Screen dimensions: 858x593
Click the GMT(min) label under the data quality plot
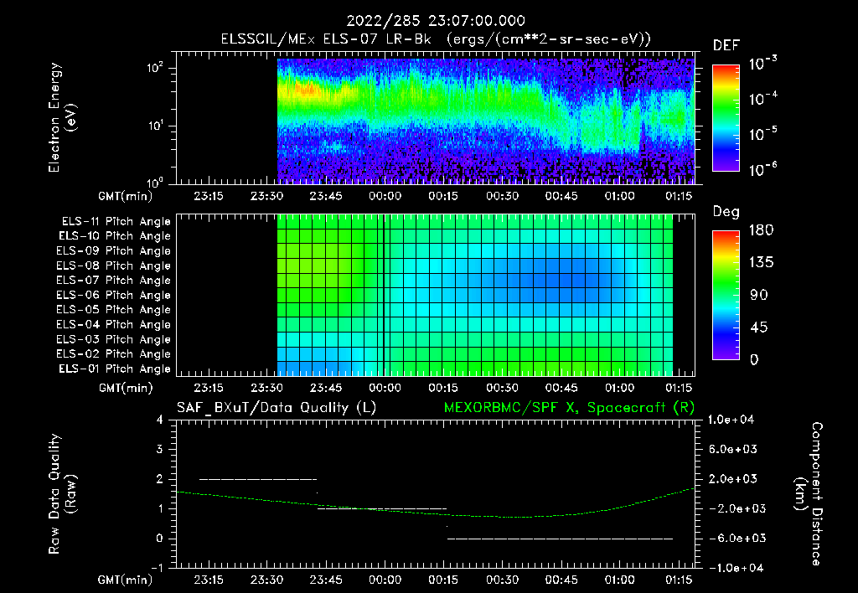pos(126,580)
